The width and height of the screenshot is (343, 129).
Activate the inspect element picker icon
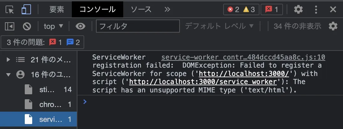10,10
